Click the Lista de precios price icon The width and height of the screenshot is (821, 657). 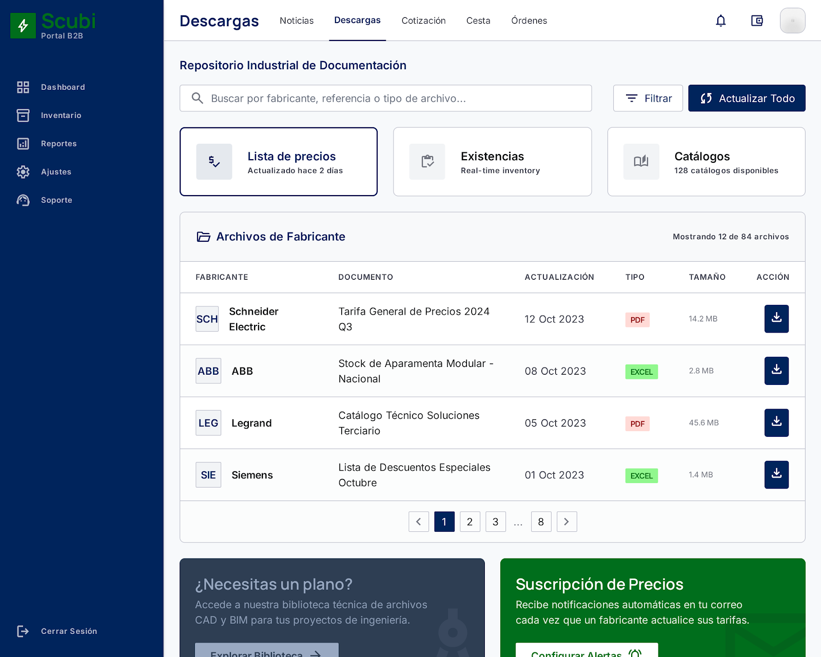(214, 162)
